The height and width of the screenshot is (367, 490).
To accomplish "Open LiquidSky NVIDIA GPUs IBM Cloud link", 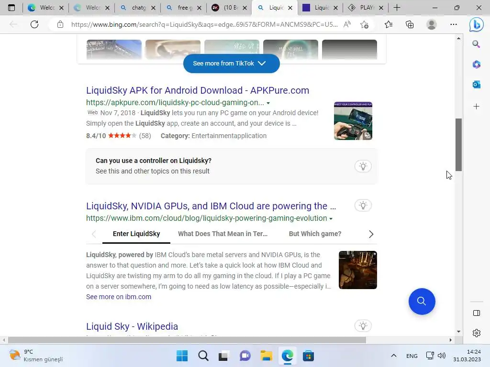I will pos(211,206).
